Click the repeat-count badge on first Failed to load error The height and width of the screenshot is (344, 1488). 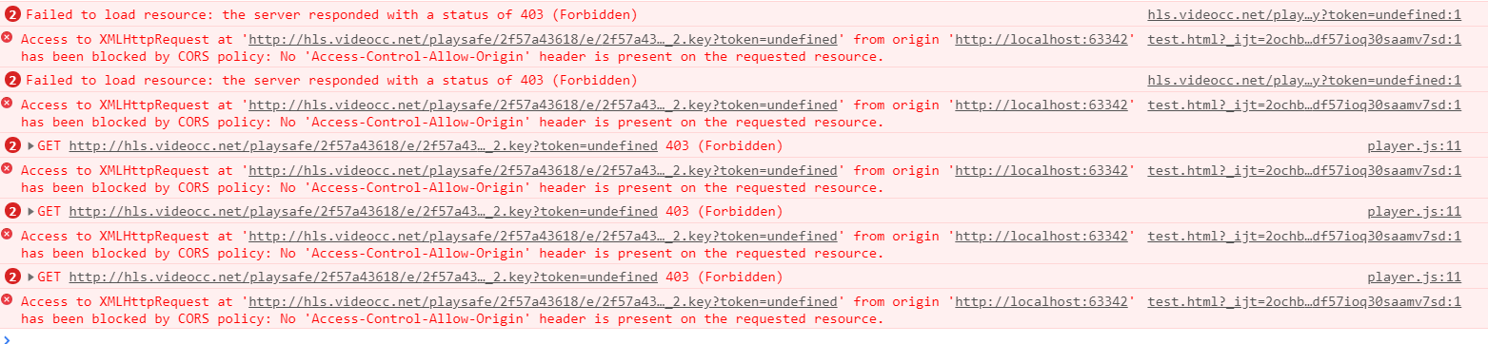(x=12, y=14)
